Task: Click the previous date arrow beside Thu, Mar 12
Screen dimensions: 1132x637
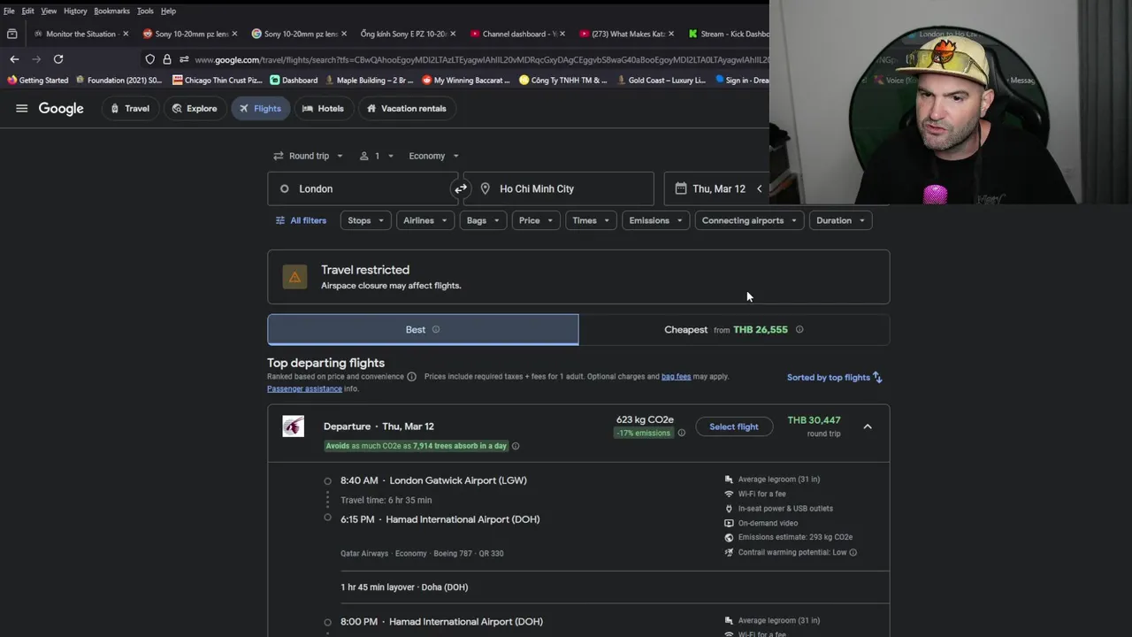Action: point(759,188)
